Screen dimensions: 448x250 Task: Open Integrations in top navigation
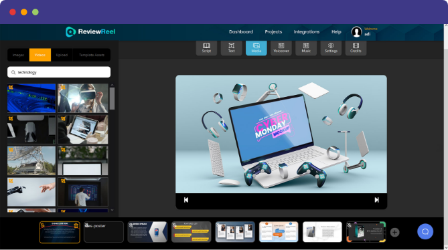(x=307, y=31)
